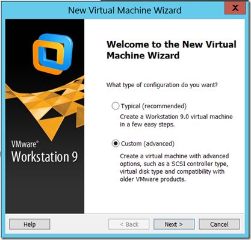Close the wizard with the red X

tap(235, 8)
